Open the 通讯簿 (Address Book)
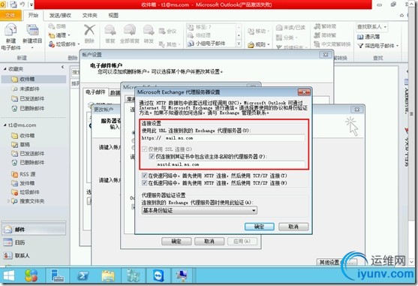Screen dimensions: 418x286 tap(368, 37)
